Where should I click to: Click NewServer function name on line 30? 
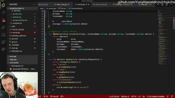58,34
